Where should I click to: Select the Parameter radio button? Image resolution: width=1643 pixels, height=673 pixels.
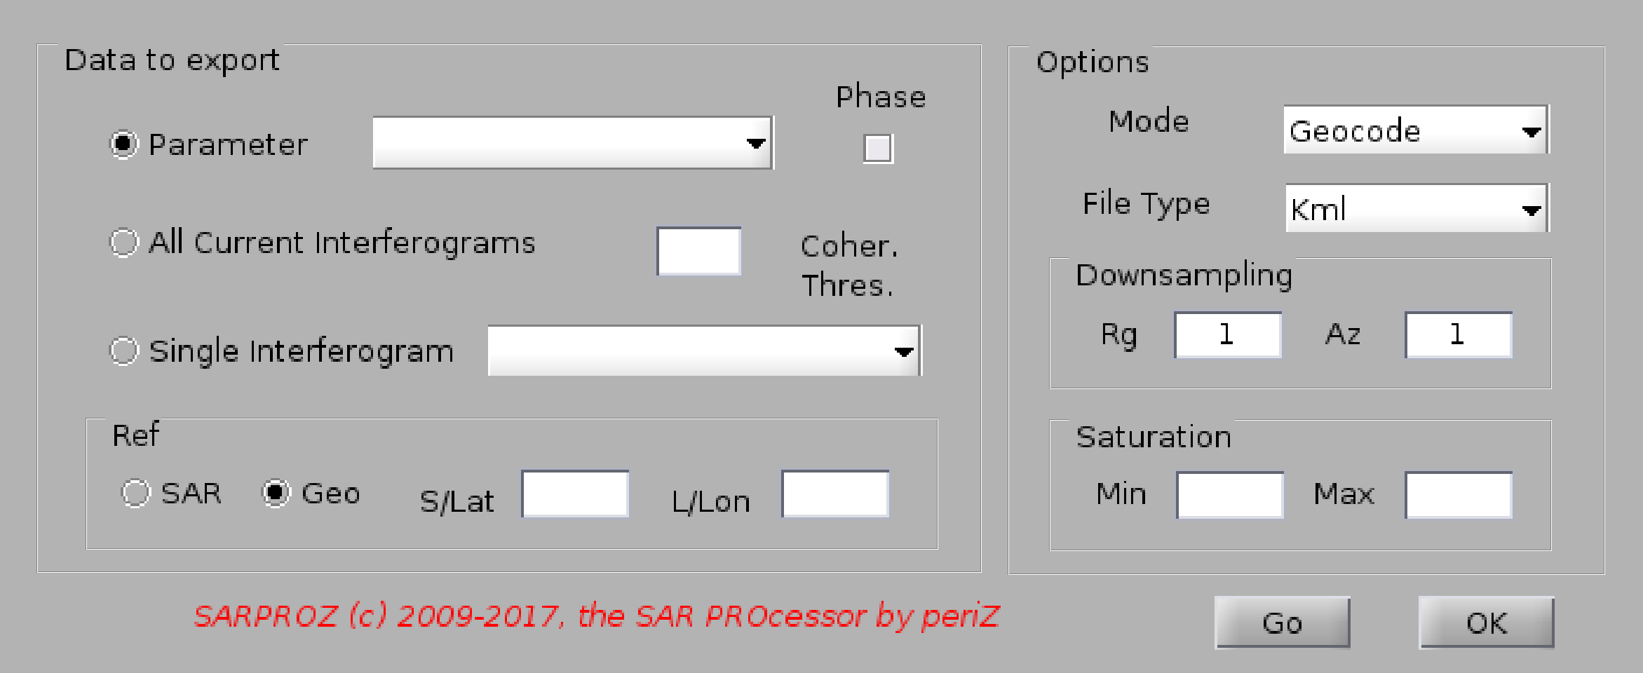coord(124,144)
